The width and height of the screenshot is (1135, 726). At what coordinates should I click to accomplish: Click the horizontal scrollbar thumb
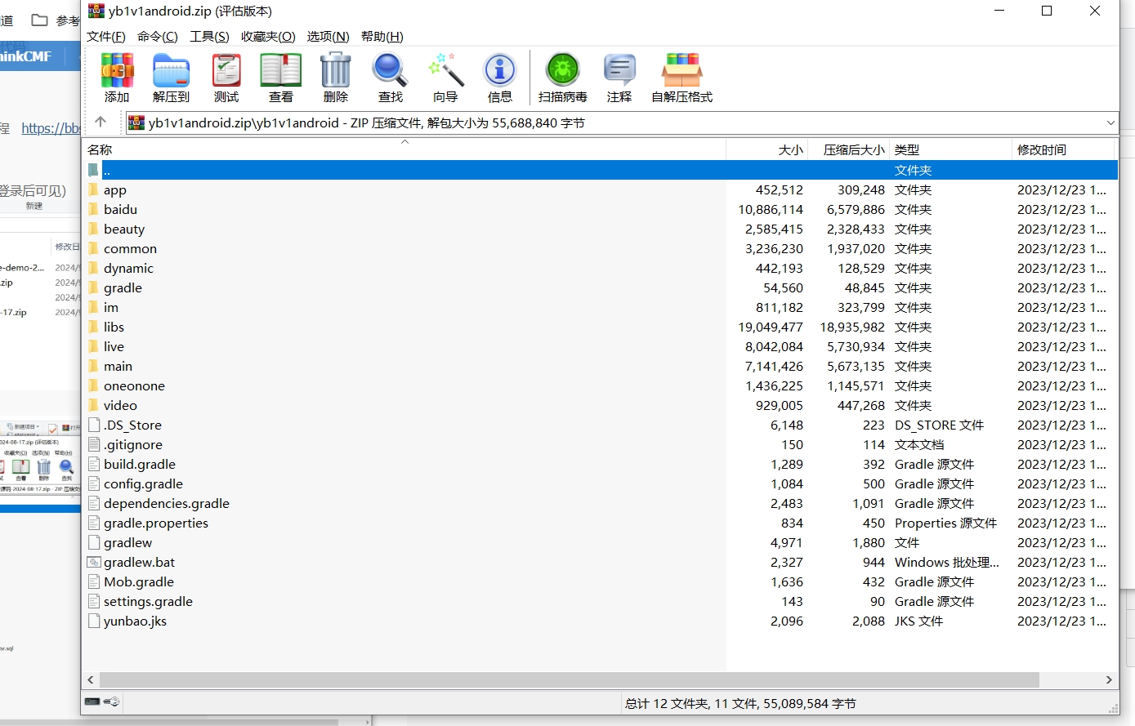tap(569, 679)
